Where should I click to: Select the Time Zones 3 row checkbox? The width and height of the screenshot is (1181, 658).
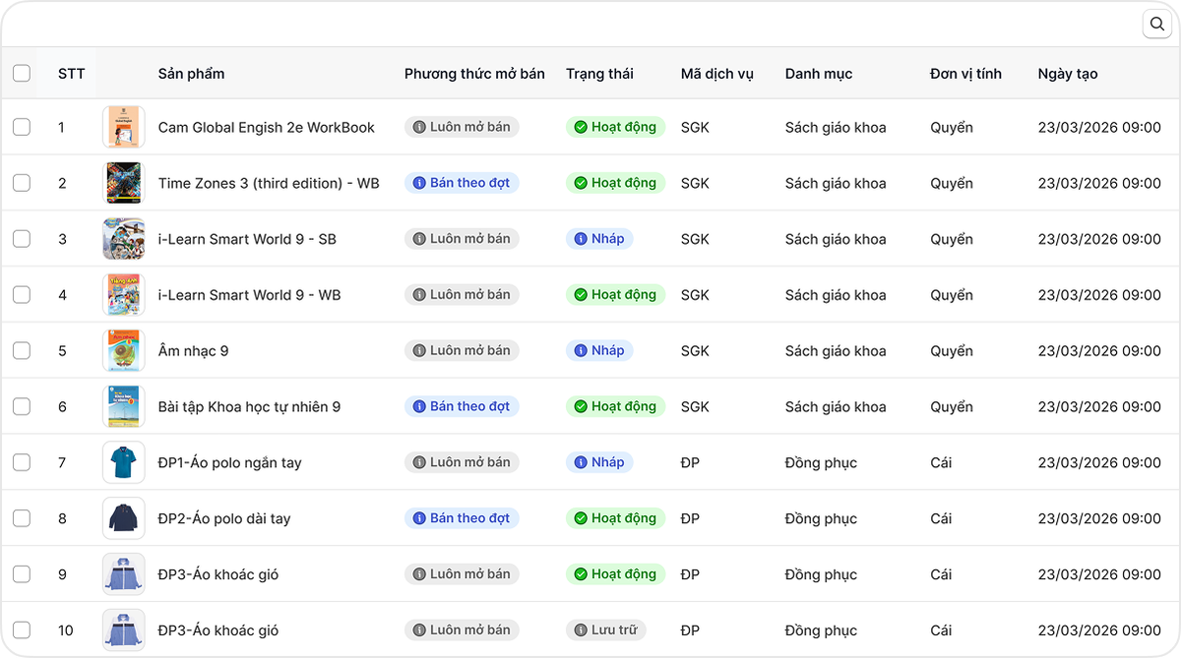pyautogui.click(x=22, y=183)
